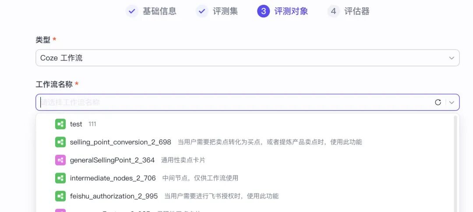
Task: Select the test workflow option
Action: 244,124
